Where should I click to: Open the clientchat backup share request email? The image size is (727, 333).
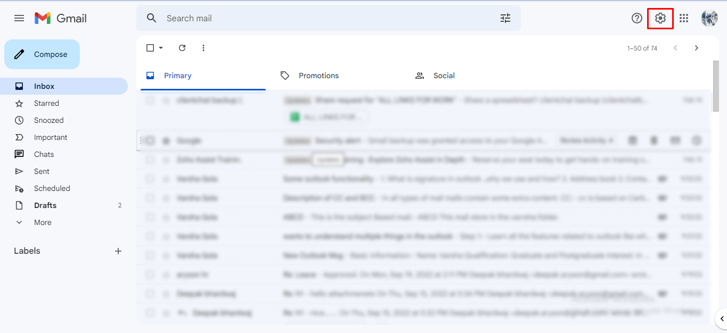click(423, 110)
